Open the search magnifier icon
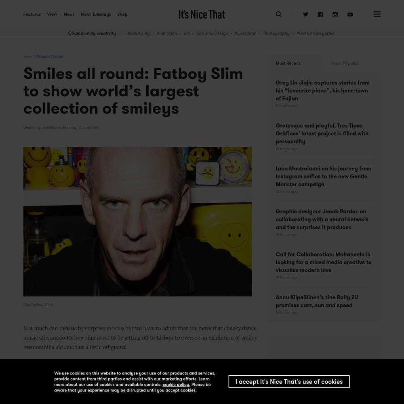This screenshot has height=404, width=404. pyautogui.click(x=278, y=14)
